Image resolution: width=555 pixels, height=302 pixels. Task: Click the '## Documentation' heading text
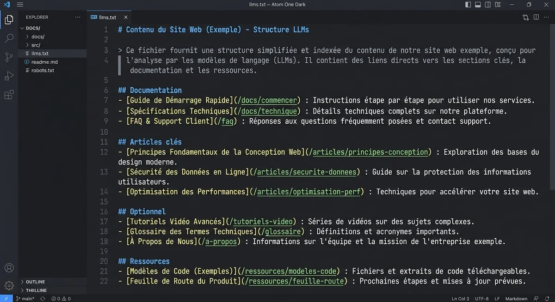pyautogui.click(x=150, y=90)
